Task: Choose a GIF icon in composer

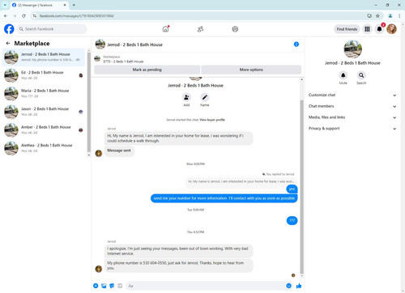Action: pos(120,286)
